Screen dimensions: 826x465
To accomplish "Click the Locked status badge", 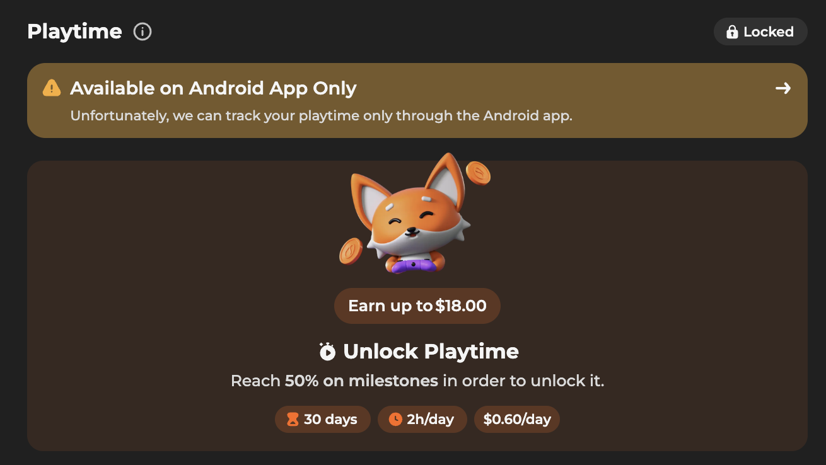I will click(x=760, y=32).
